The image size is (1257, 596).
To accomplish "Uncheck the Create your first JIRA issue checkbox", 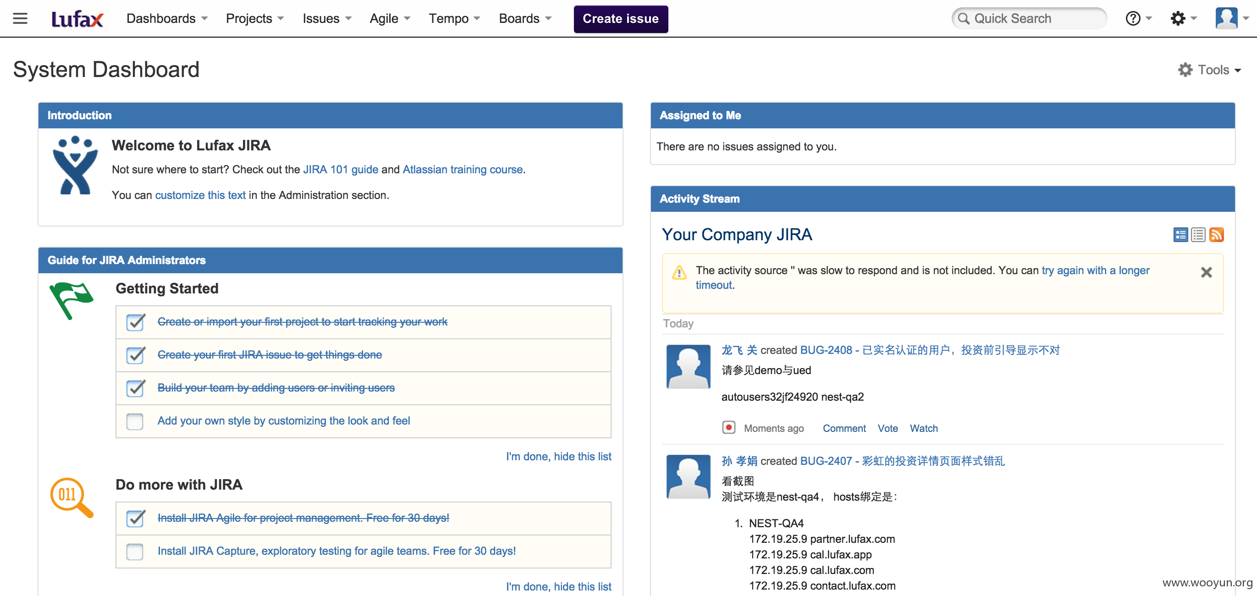I will (135, 355).
